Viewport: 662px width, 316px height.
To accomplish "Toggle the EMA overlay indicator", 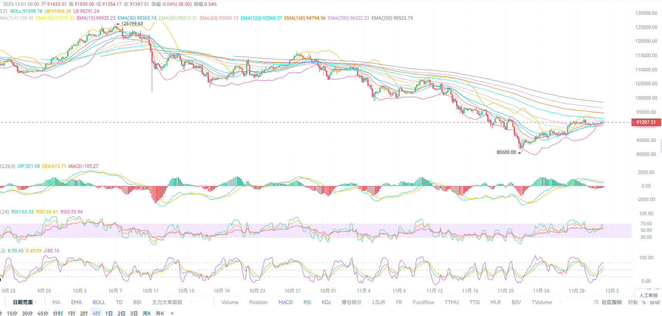I will click(76, 302).
